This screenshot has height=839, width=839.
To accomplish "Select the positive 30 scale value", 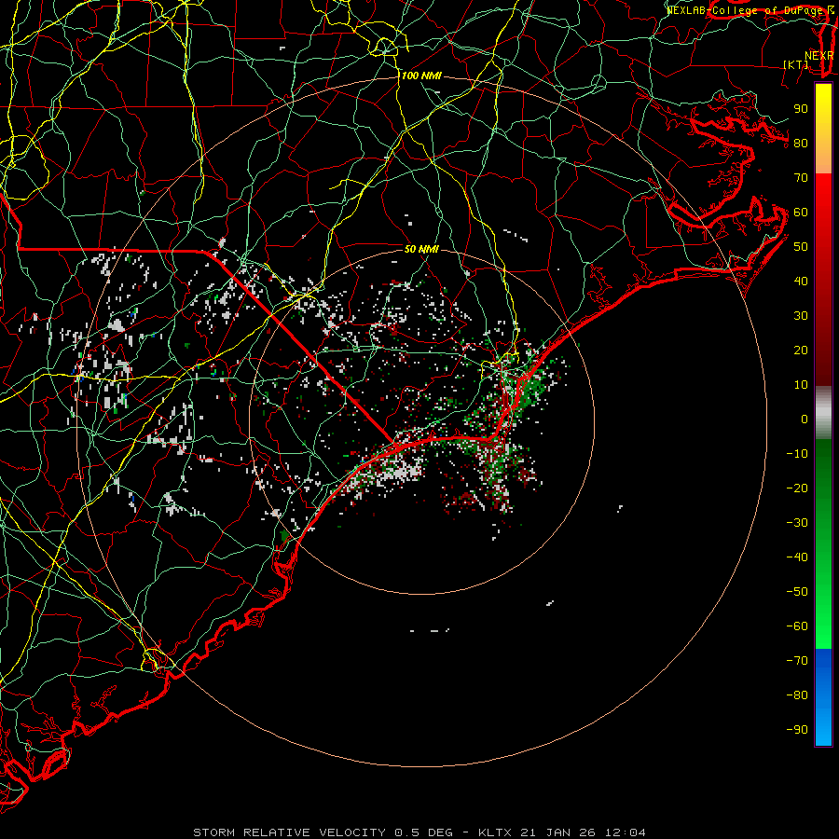I will [801, 316].
